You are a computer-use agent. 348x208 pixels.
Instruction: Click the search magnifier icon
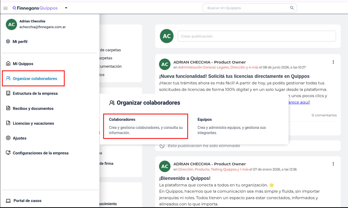pyautogui.click(x=292, y=8)
